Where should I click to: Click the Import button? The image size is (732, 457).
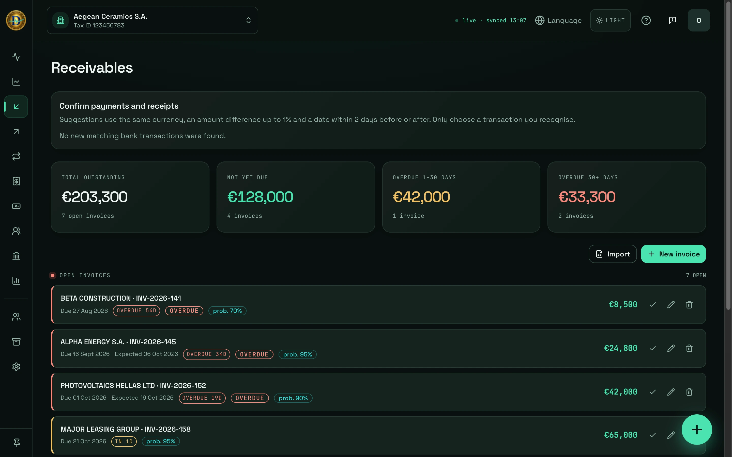[x=613, y=254]
